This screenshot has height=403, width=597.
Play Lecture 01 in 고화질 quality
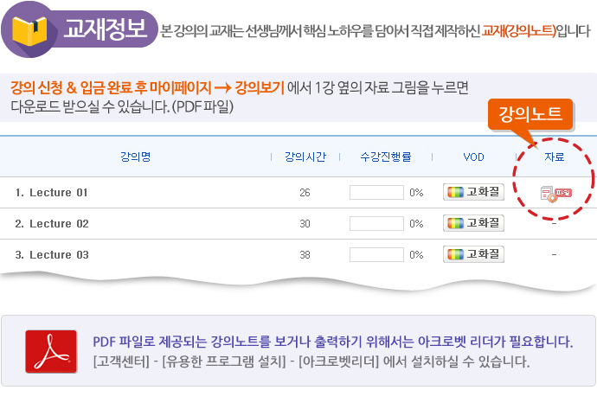(473, 192)
